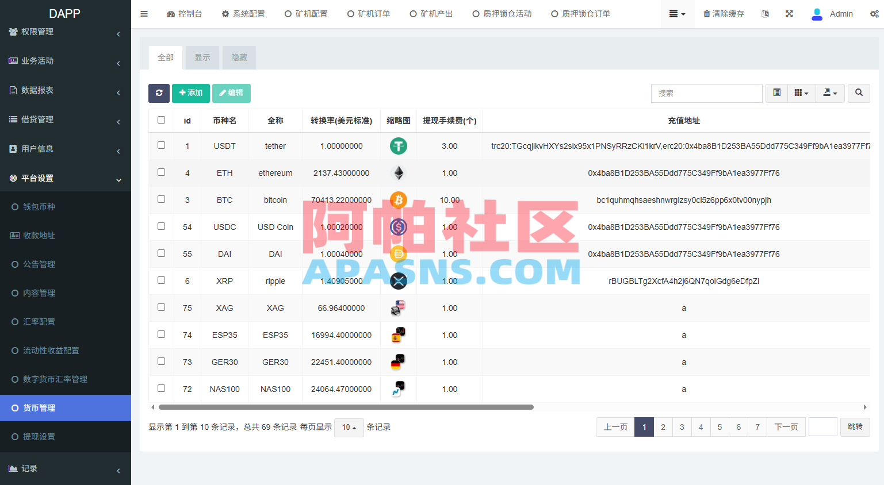The image size is (884, 485).
Task: Check the XRP row checkbox
Action: pyautogui.click(x=161, y=280)
